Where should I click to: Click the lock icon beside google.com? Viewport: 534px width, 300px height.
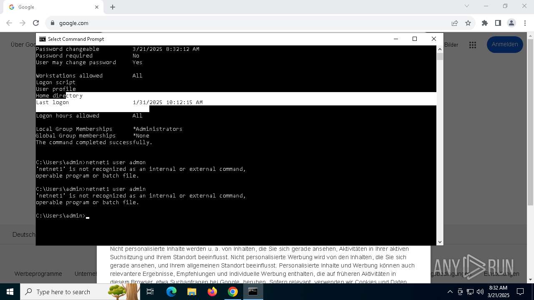pos(53,23)
